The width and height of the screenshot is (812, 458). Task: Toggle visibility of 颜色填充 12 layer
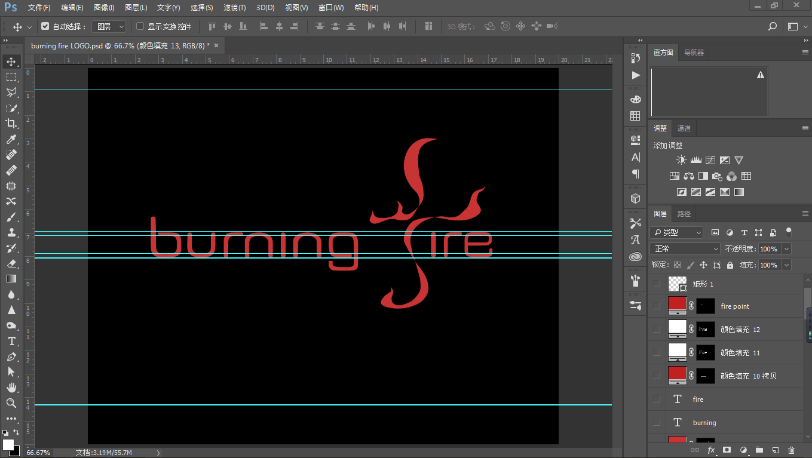(657, 330)
